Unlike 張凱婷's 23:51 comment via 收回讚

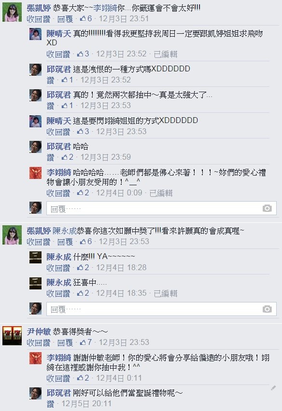[38, 19]
